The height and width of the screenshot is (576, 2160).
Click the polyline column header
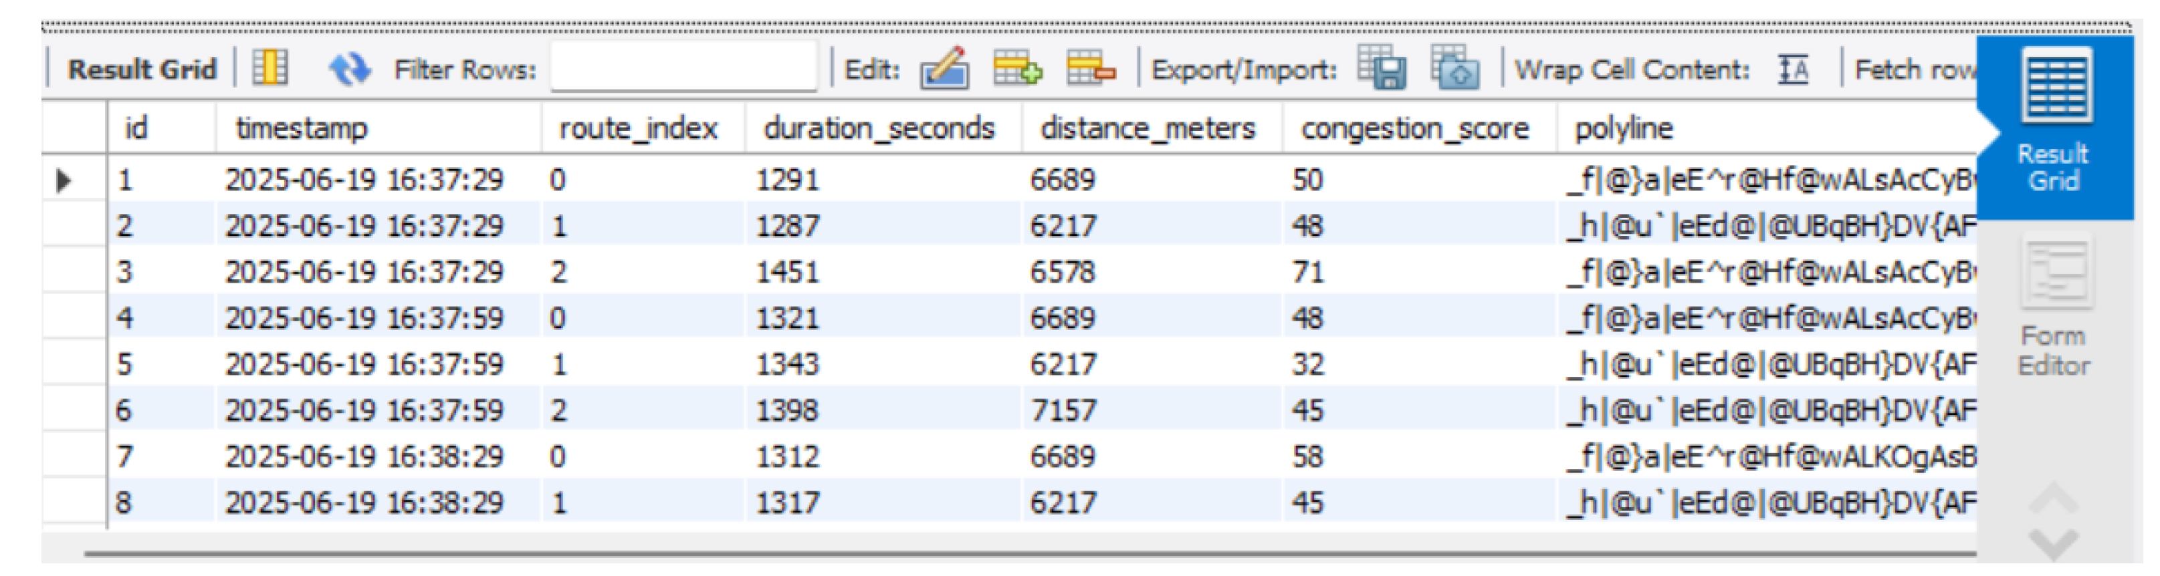1767,128
